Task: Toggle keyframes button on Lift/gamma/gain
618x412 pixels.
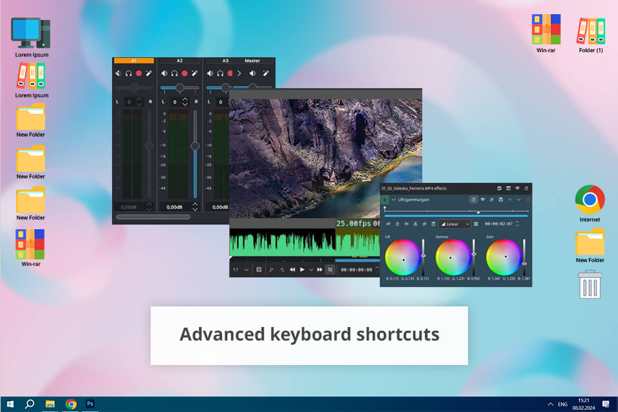Action: click(474, 200)
